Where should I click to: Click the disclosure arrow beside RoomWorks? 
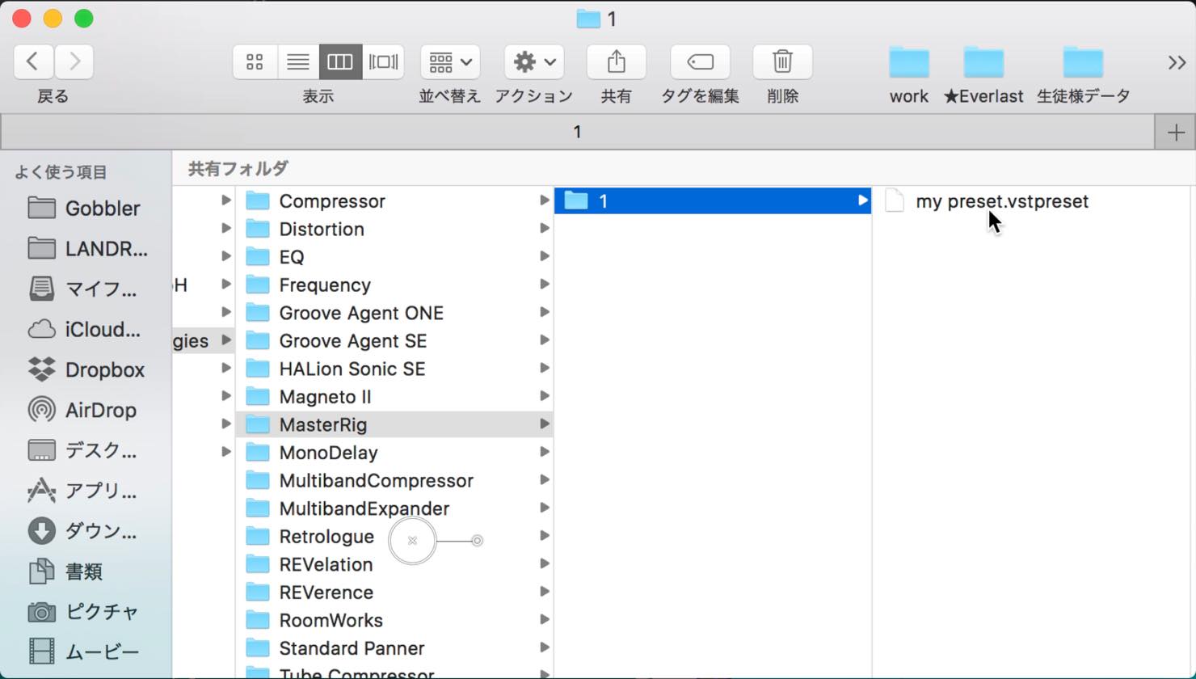[x=545, y=619]
